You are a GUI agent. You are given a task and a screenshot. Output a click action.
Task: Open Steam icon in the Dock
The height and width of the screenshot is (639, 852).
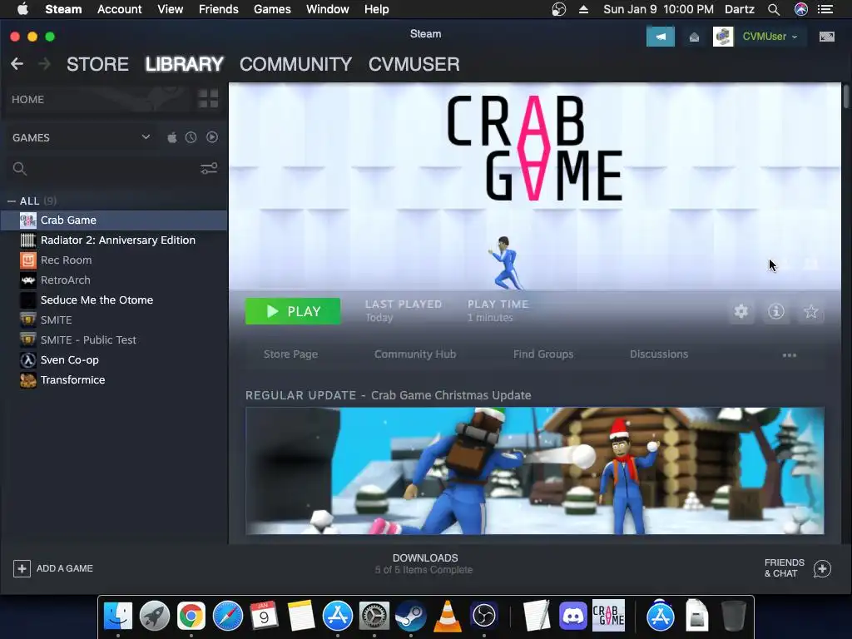pyautogui.click(x=411, y=617)
